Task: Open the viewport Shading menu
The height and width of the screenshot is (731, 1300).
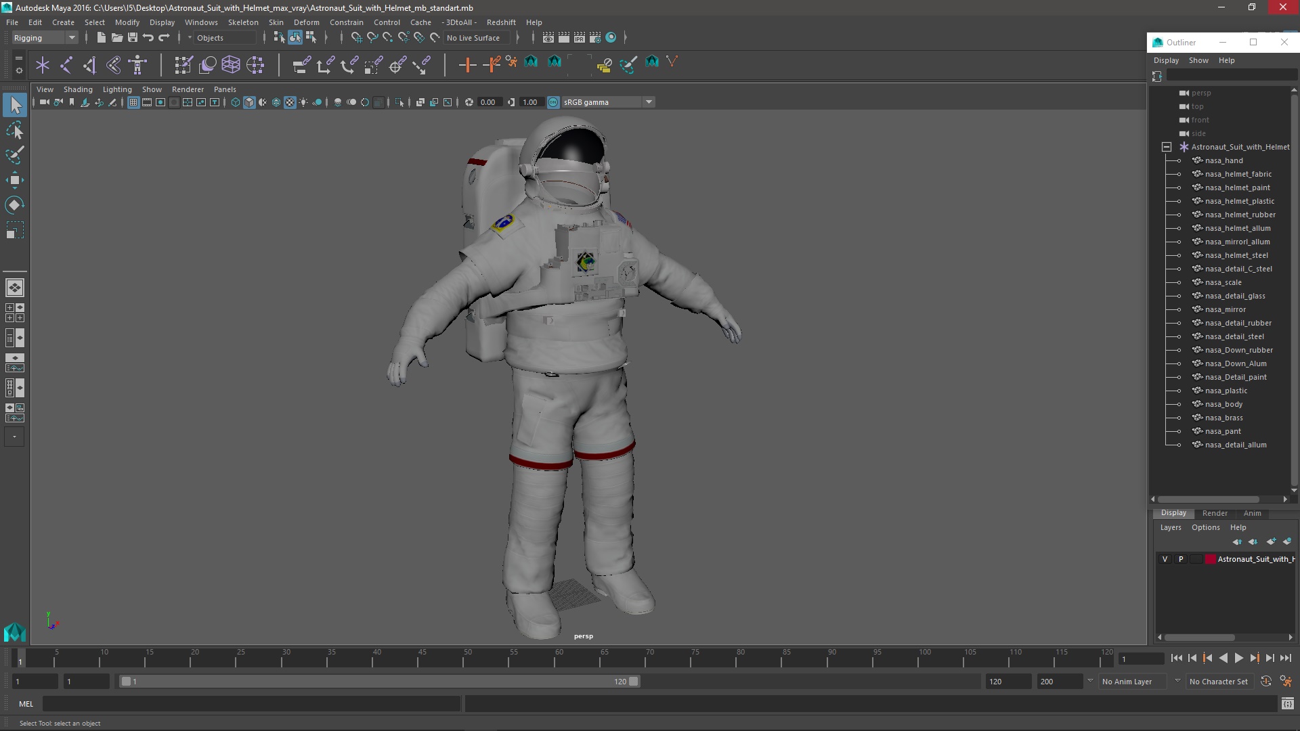Action: [x=78, y=89]
